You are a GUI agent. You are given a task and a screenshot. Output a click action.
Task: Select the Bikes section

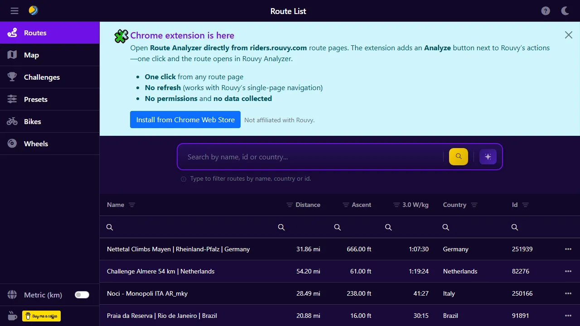point(32,121)
